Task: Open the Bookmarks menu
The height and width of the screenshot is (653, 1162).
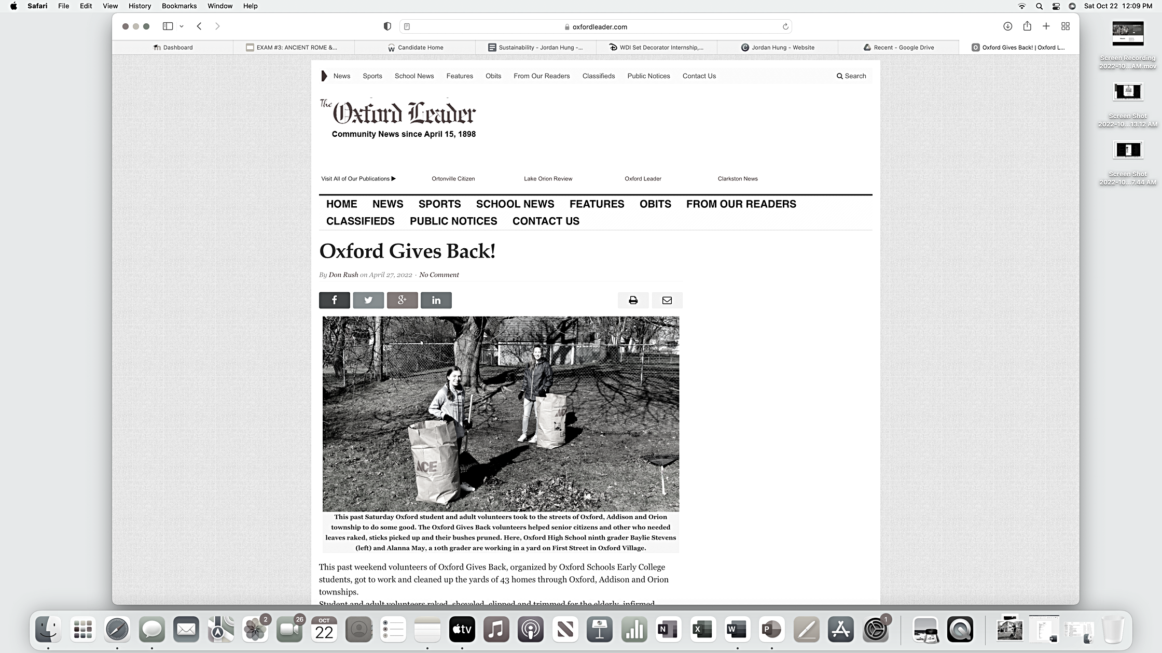Action: (x=179, y=6)
